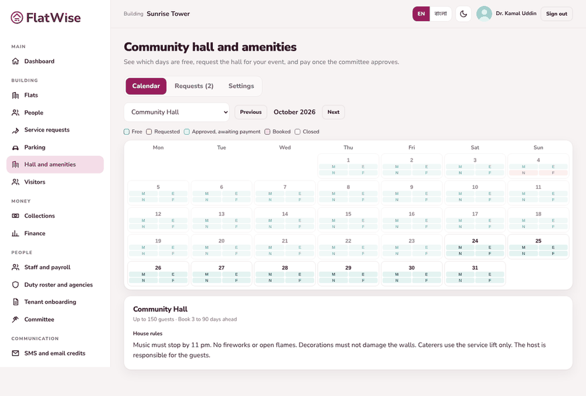Click the Closed legend swatch
Viewport: 586px width, 396px height.
point(298,132)
